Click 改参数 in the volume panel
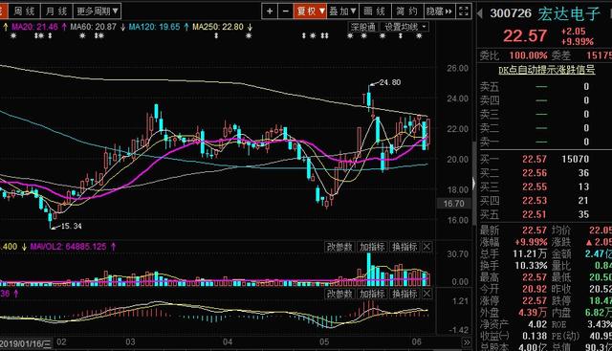This screenshot has height=351, width=612. (339, 247)
